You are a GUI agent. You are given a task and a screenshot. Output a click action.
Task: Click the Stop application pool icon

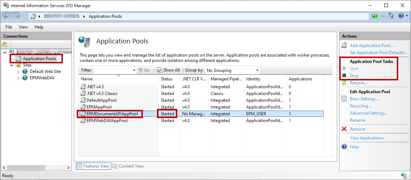[x=344, y=76]
